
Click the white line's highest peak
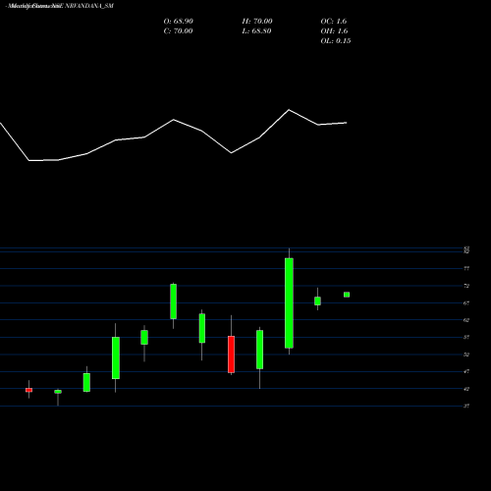click(289, 110)
